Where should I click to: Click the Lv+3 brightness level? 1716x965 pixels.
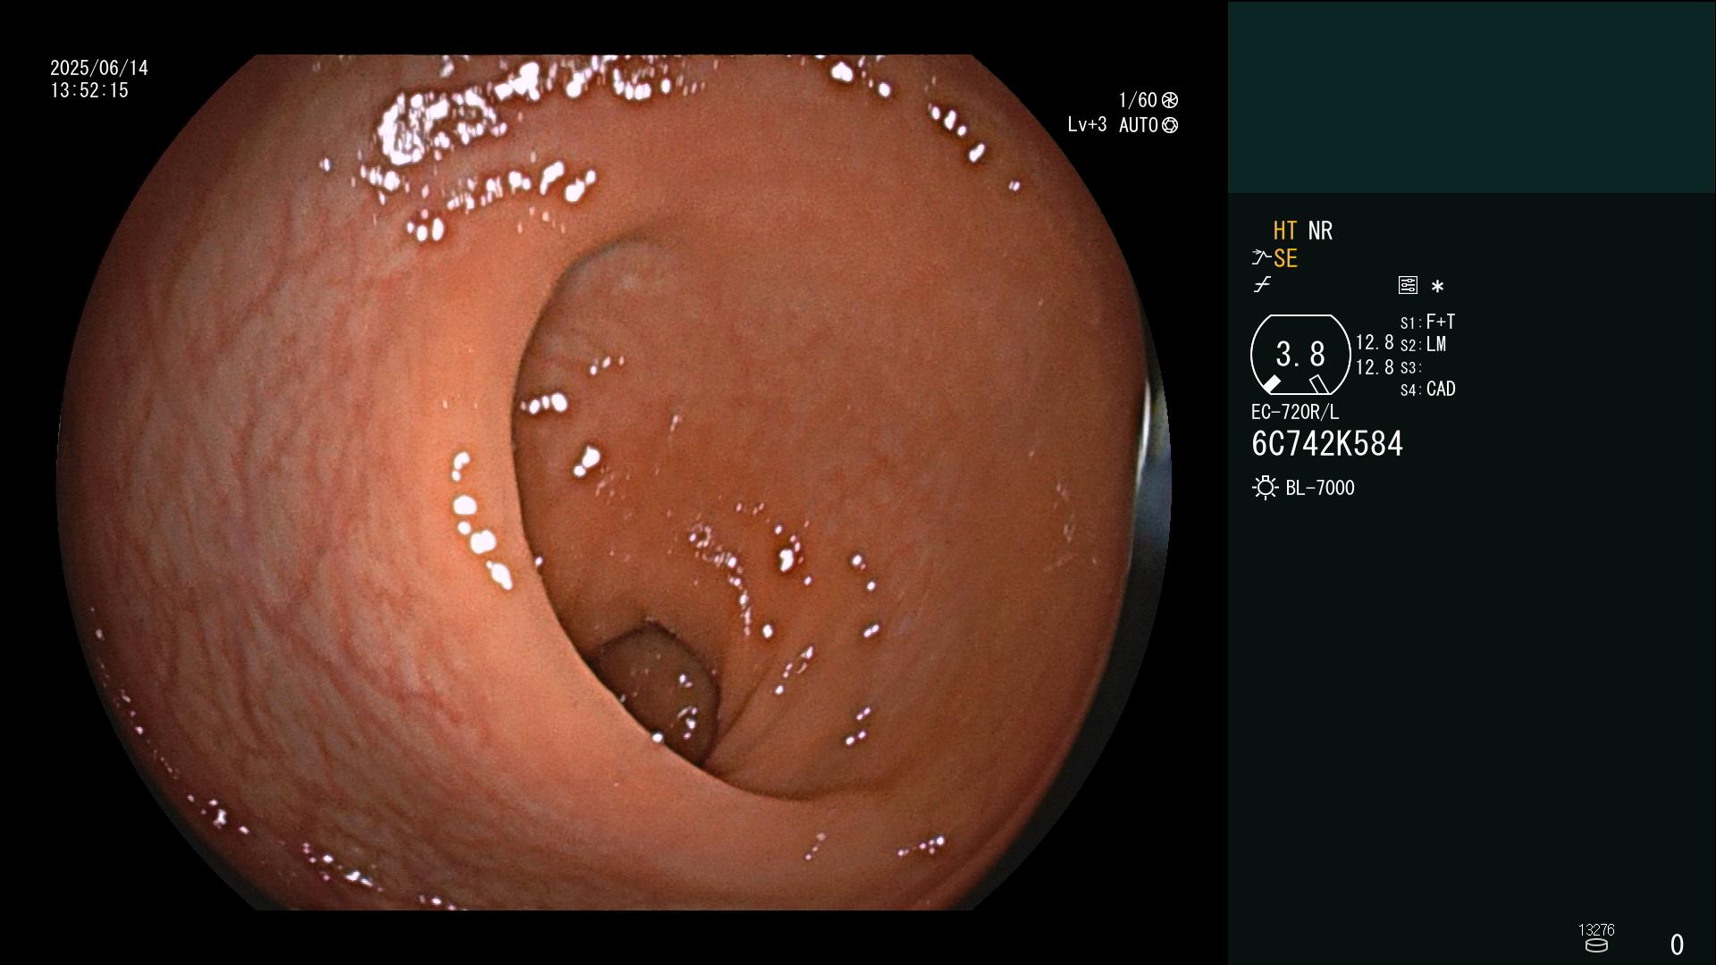coord(1087,125)
